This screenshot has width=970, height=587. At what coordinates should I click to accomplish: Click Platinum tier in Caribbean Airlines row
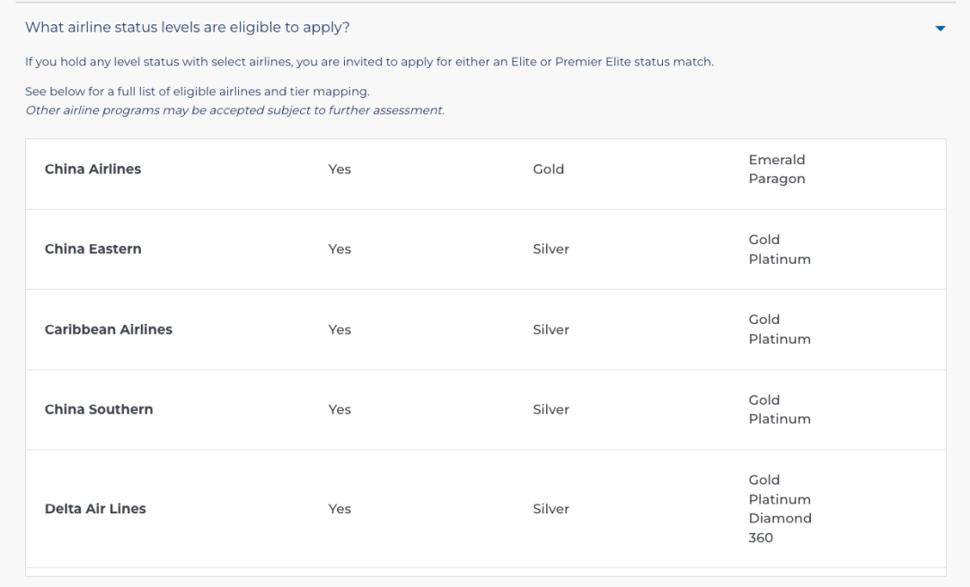(780, 338)
